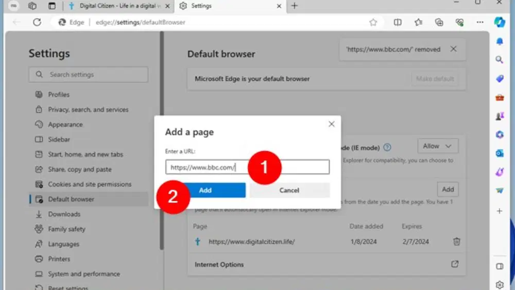Dismiss the 'https://www.bbc.com/' removed notification
The height and width of the screenshot is (290, 515).
tap(453, 49)
